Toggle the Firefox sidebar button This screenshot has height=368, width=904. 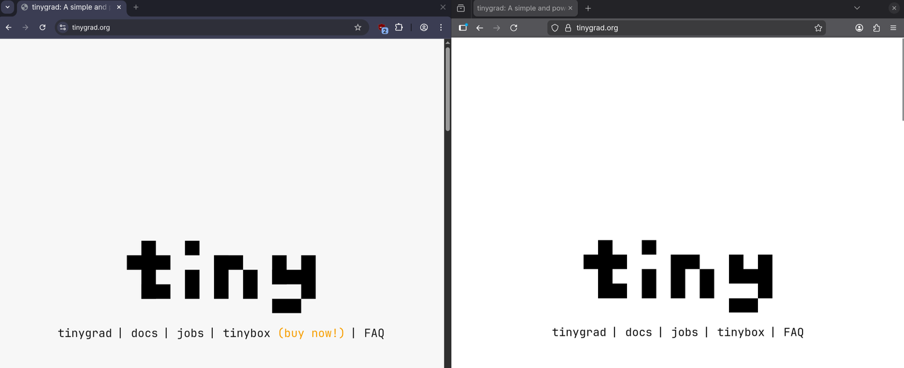pos(463,28)
